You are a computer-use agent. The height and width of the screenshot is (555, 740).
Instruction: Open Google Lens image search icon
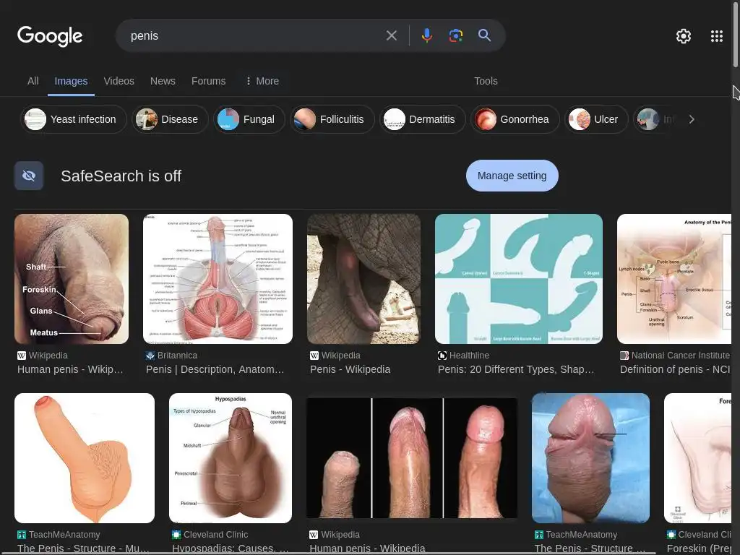pos(455,35)
